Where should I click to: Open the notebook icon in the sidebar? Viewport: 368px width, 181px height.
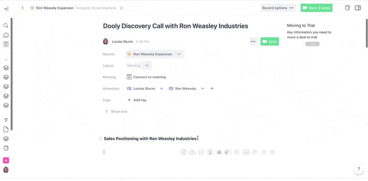coord(6,148)
